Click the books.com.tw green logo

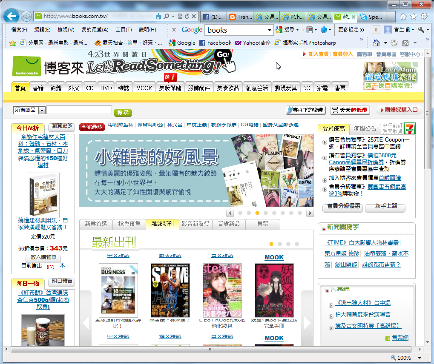[26, 66]
